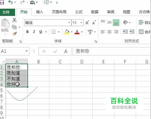Click the wrap text 自动 button
The height and width of the screenshot is (119, 151).
(x=145, y=23)
